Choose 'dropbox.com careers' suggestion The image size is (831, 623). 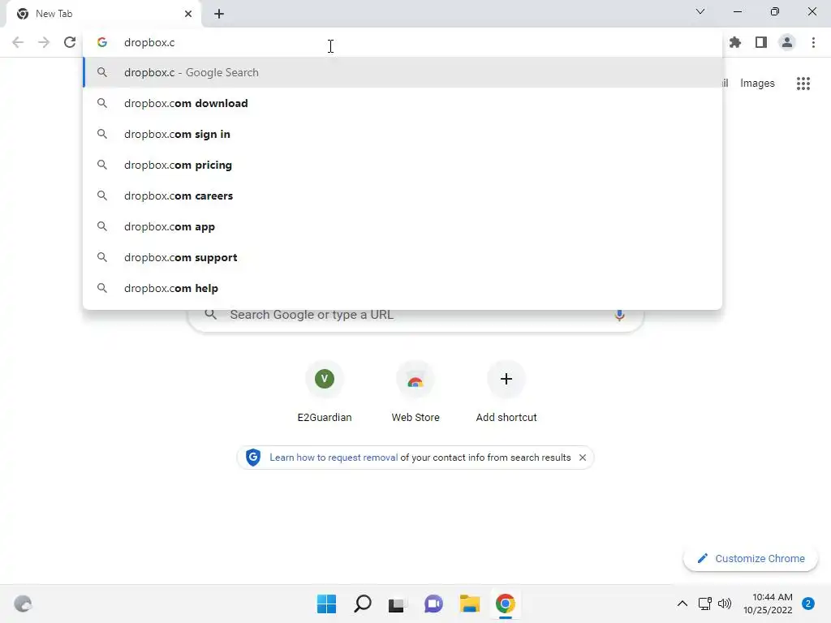tap(403, 195)
